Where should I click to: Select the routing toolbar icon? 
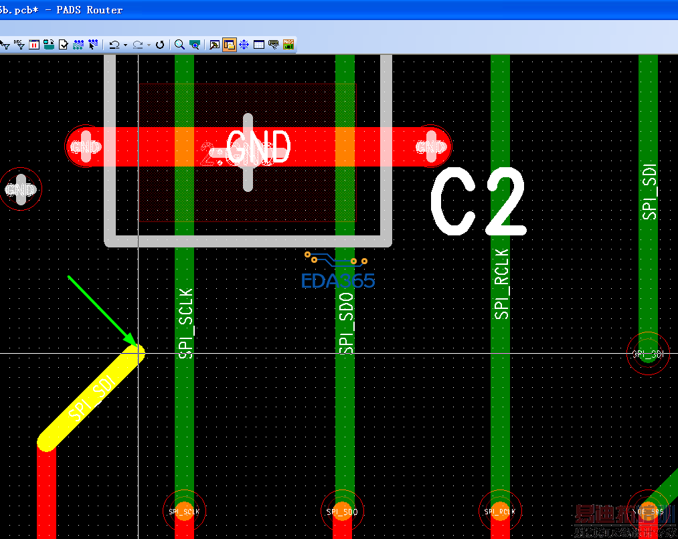point(78,45)
